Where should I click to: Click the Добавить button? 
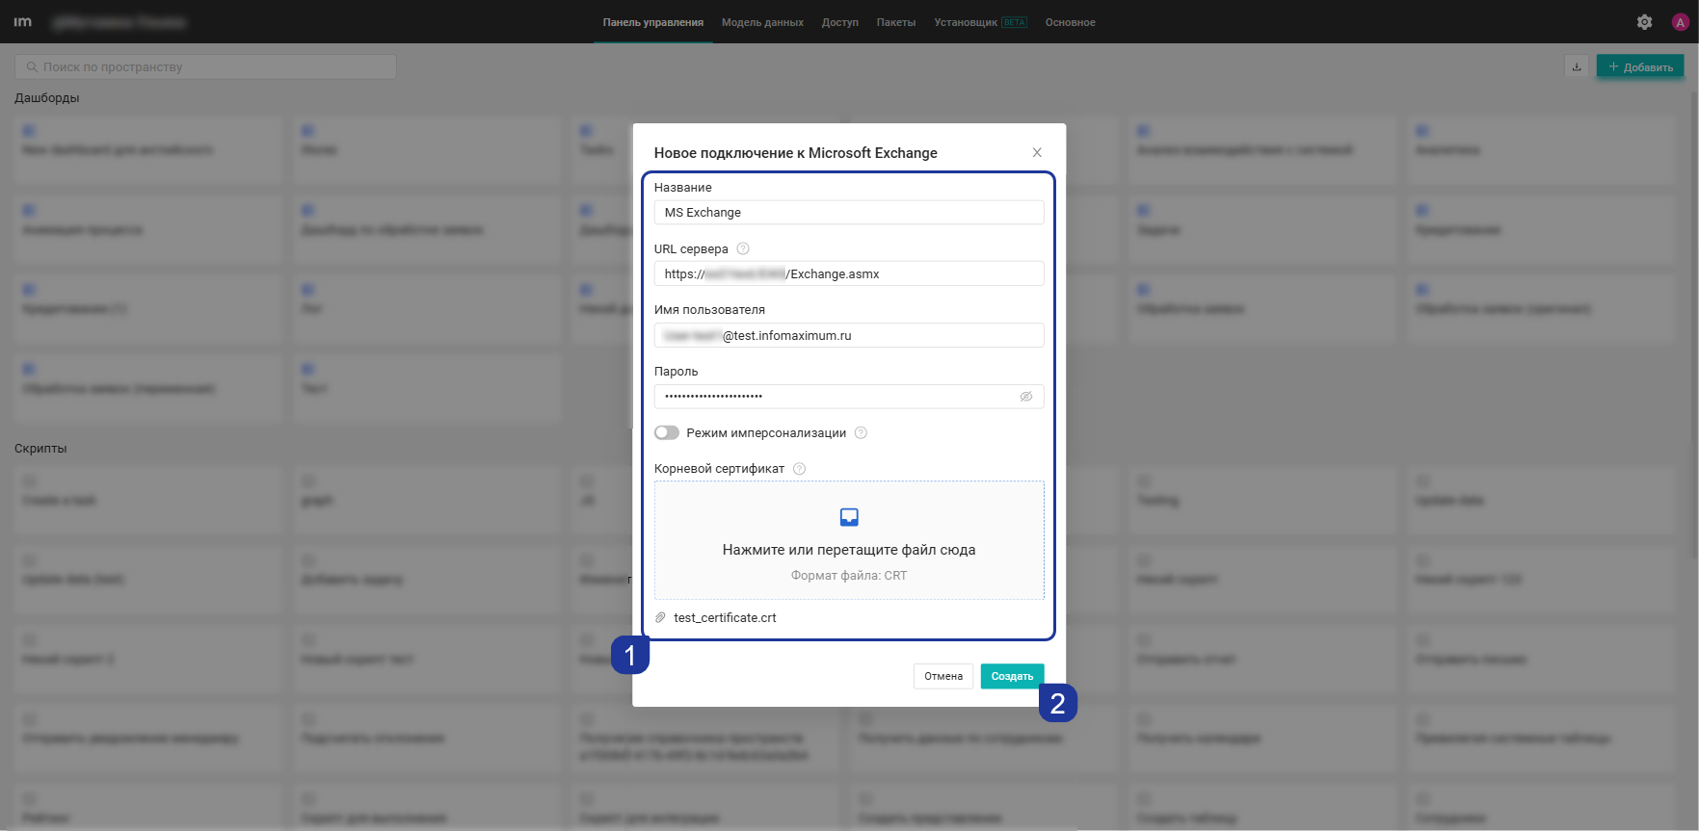point(1640,66)
